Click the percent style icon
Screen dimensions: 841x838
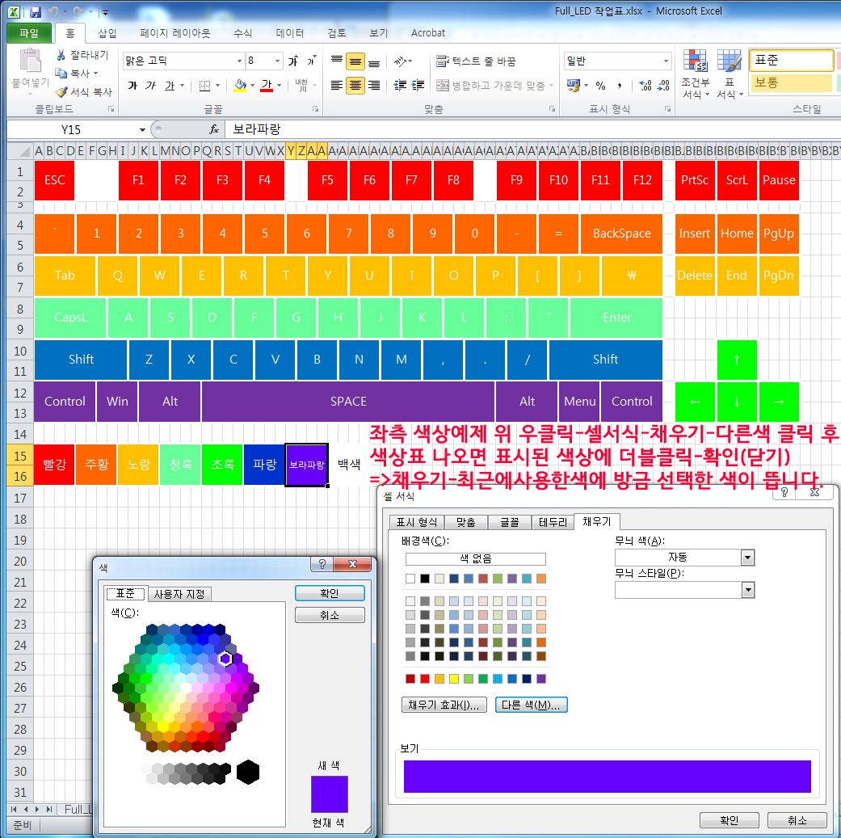pos(601,86)
